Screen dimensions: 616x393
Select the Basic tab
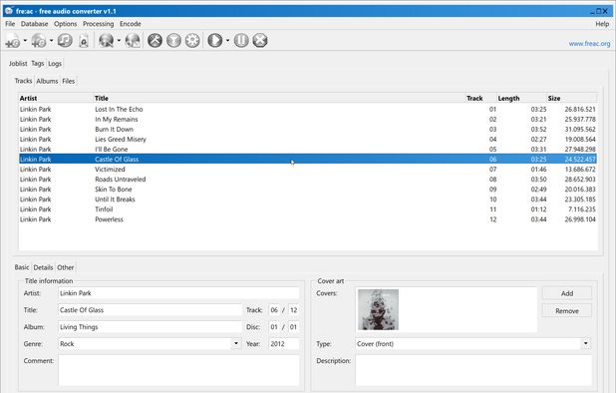[x=22, y=267]
